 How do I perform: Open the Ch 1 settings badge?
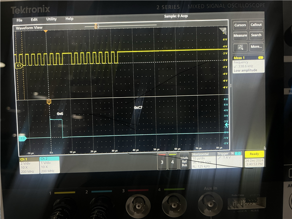pyautogui.click(x=29, y=165)
